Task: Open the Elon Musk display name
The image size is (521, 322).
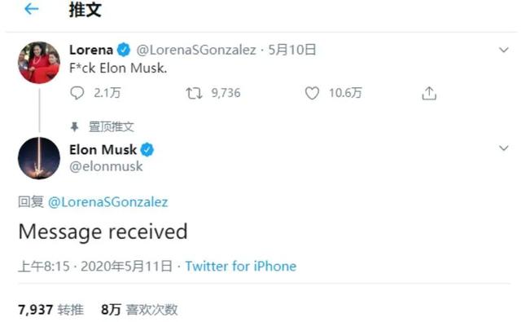Action: (103, 150)
